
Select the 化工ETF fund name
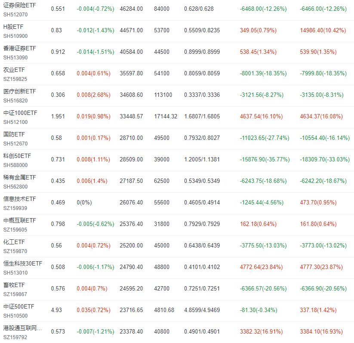[x=14, y=242]
